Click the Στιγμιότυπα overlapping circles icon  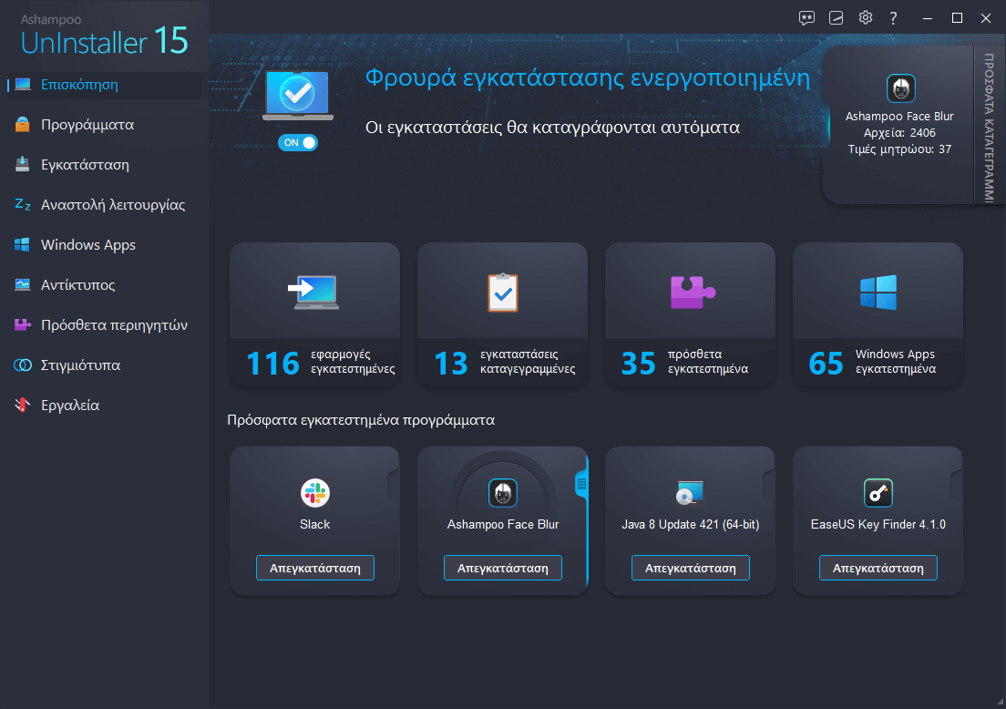(x=23, y=365)
